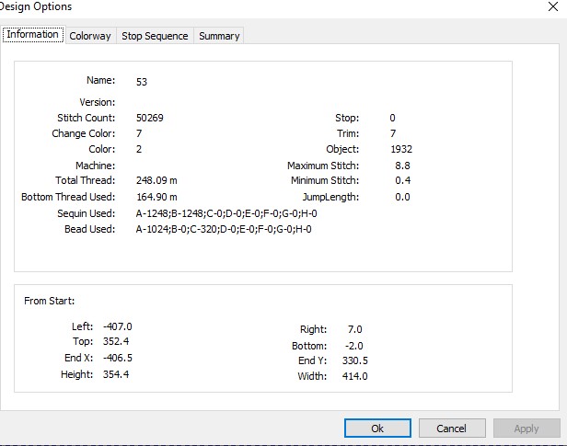
Task: Select Maximum Stitch value 8.8
Action: tap(402, 166)
